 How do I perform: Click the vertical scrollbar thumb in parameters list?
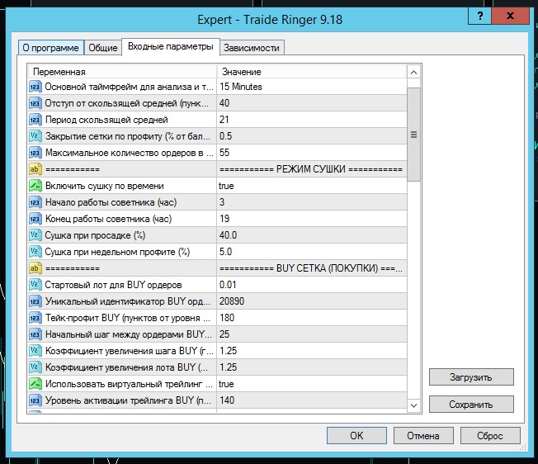click(x=413, y=135)
